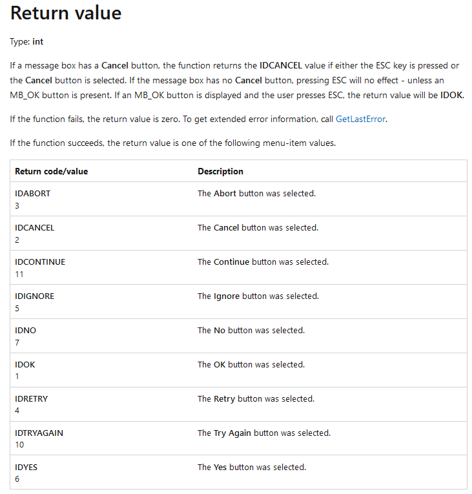Screen dimensions: 472x494
Task: Click the Yes button was selected description
Action: [251, 467]
